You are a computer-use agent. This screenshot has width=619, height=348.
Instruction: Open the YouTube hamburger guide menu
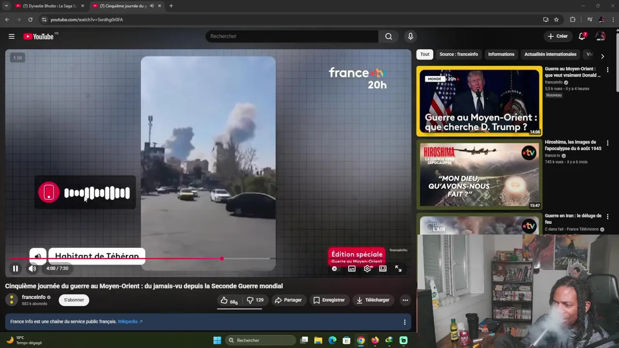[x=12, y=36]
